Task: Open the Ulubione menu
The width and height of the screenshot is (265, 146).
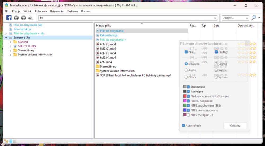Action: (x=72, y=11)
